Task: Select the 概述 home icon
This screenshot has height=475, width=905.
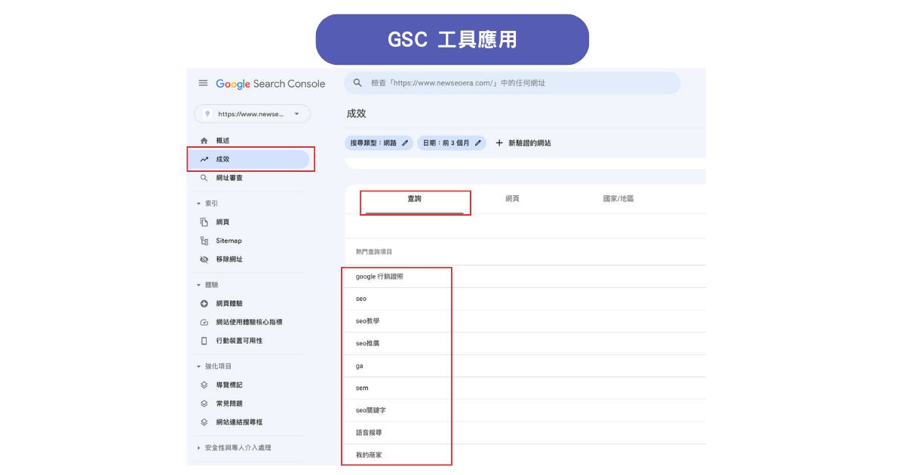Action: click(x=204, y=140)
